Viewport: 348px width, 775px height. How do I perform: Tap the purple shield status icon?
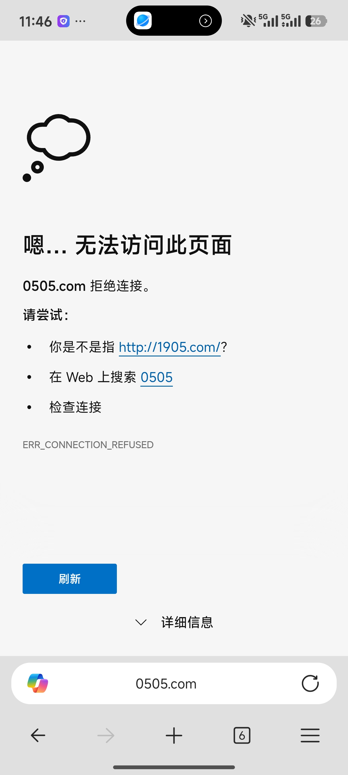[64, 21]
